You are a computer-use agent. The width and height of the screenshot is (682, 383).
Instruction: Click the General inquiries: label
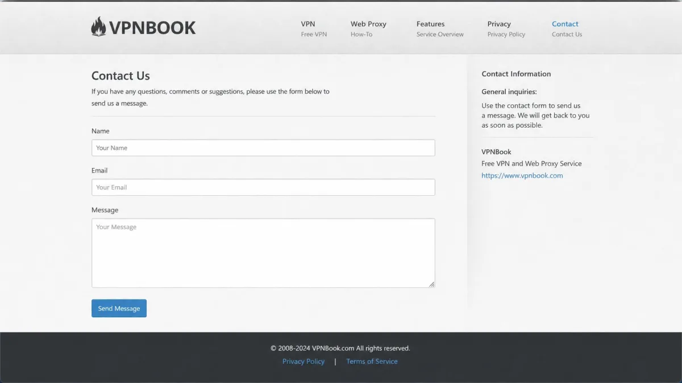(509, 91)
